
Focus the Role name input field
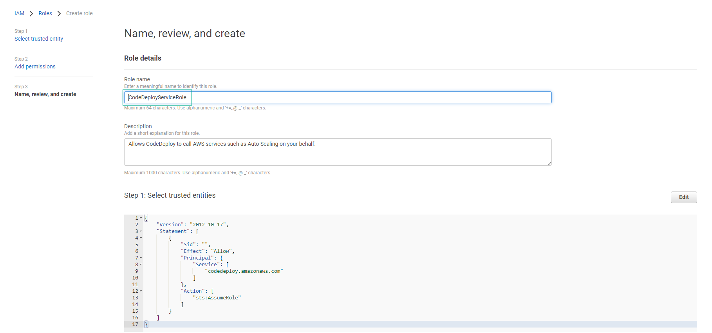pyautogui.click(x=338, y=97)
